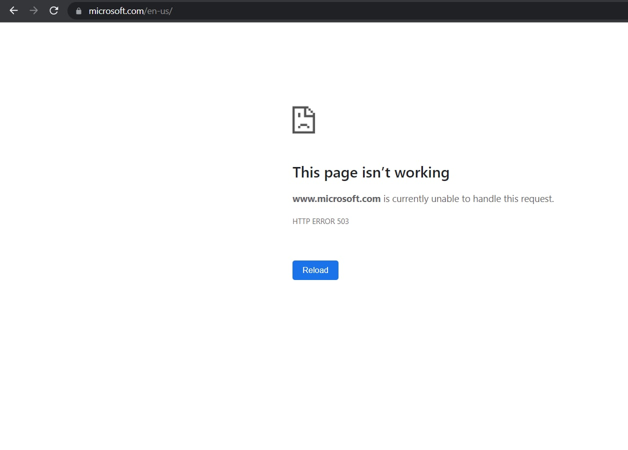Click blank page area below Reload button
The image size is (628, 450).
(315, 360)
